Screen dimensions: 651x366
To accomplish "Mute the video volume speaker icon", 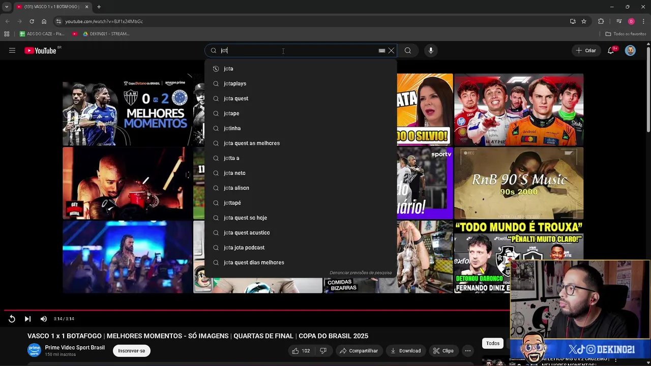I will pos(44,319).
